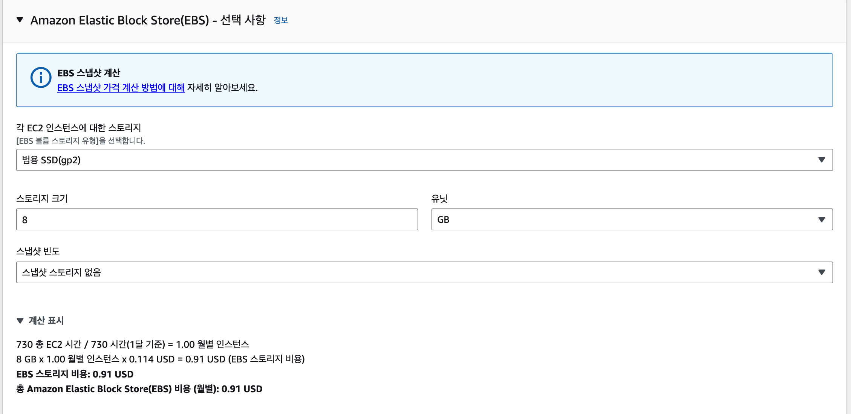Collapse the 계산 표시 triangle icon
The image size is (851, 414).
pyautogui.click(x=20, y=321)
